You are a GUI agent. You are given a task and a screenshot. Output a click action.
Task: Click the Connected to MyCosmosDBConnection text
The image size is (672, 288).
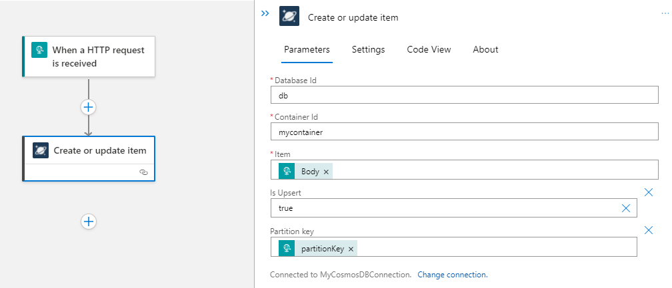coord(341,275)
